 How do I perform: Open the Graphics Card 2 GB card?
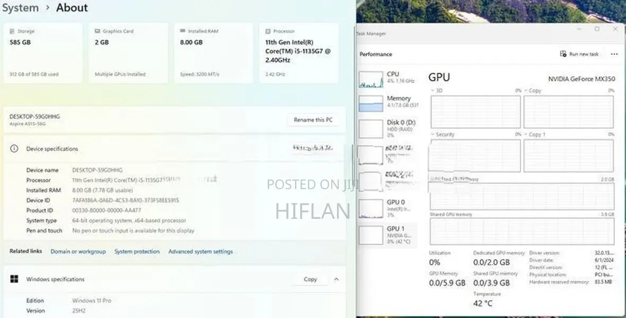tap(128, 53)
